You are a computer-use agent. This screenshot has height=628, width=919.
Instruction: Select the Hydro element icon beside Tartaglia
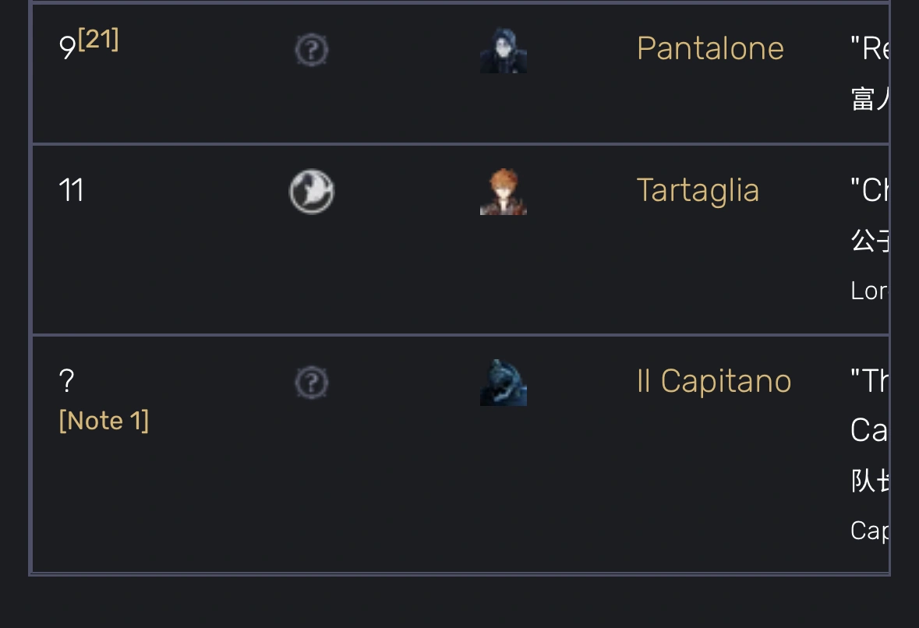click(311, 192)
